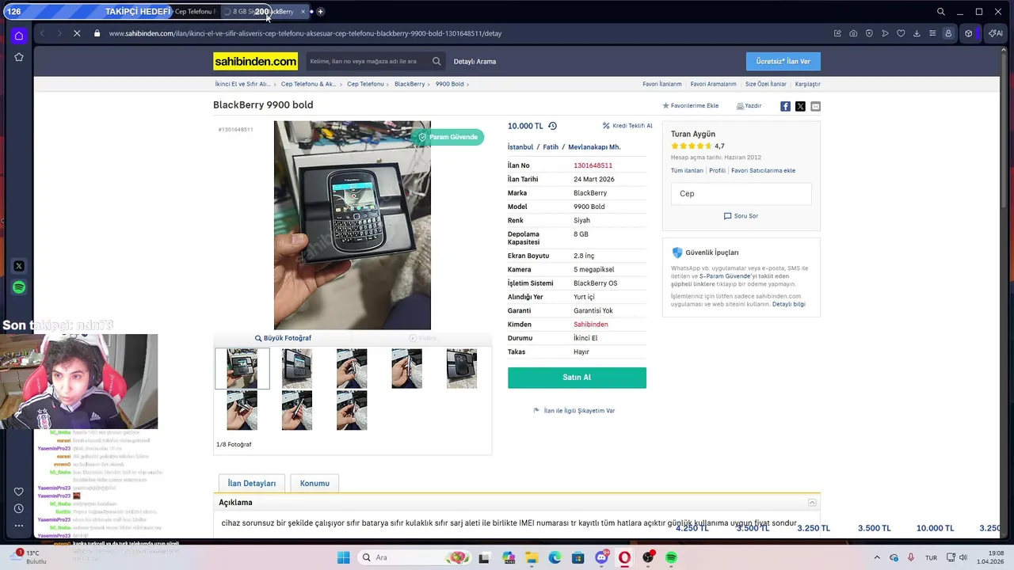
Task: Open Karşılaştır menu link
Action: (808, 84)
